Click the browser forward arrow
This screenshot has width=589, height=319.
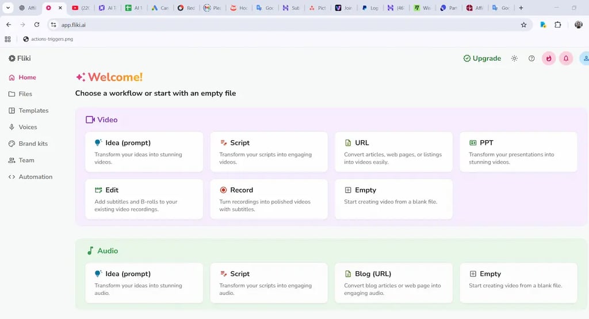[x=22, y=25]
